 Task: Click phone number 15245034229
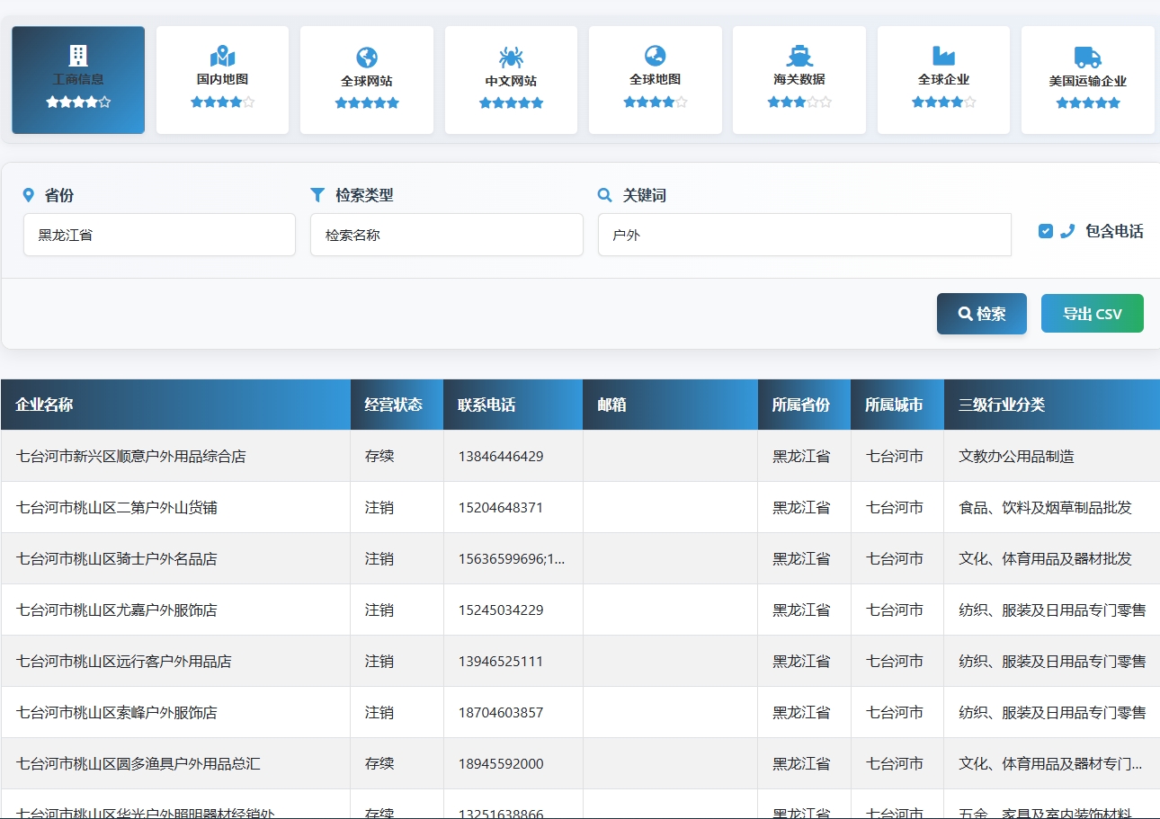click(501, 610)
